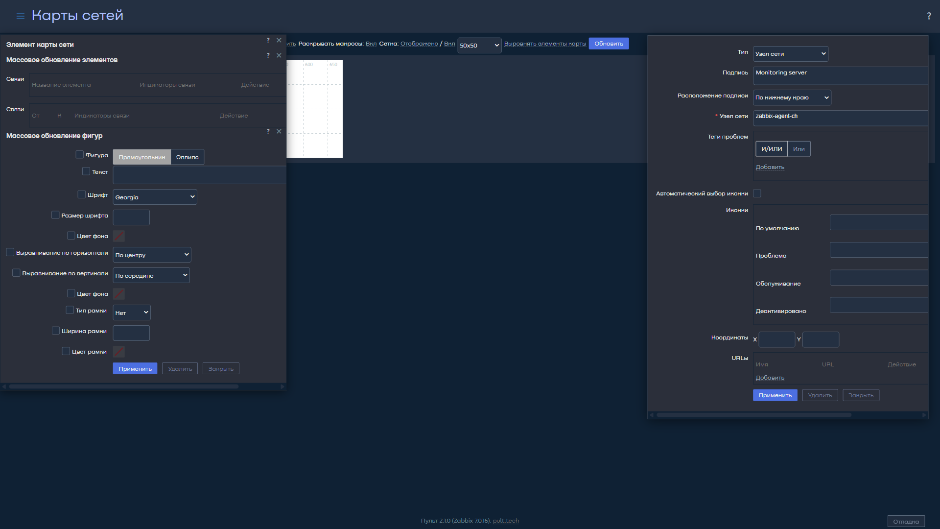The image size is (940, 529).
Task: Enable the Цвет рамки checkbox
Action: (x=66, y=351)
